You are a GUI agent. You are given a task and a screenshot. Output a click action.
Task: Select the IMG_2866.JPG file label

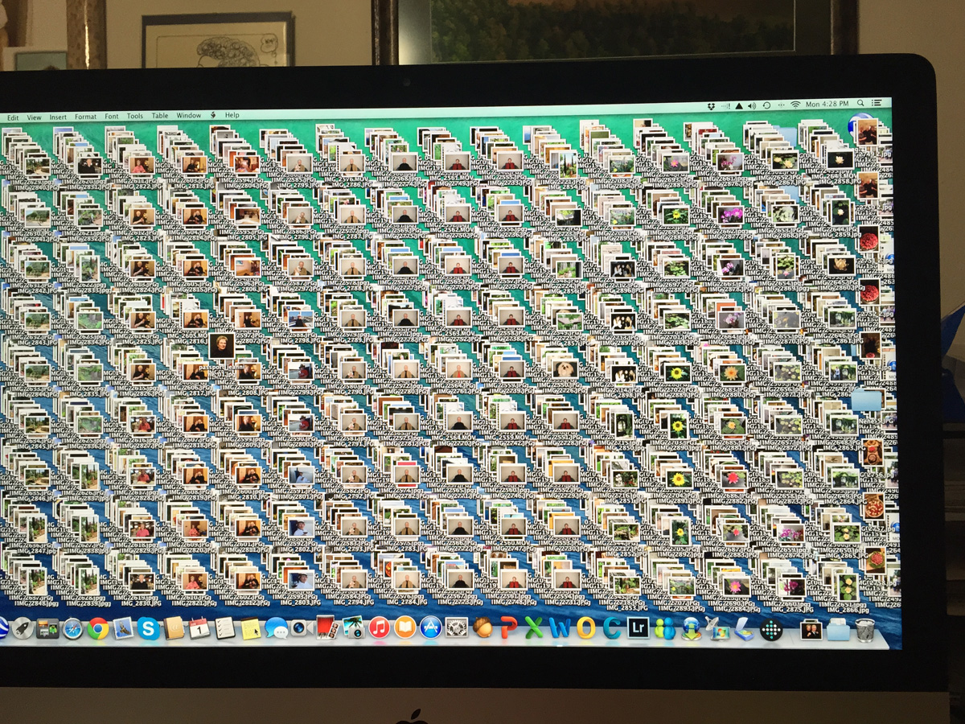coord(847,611)
